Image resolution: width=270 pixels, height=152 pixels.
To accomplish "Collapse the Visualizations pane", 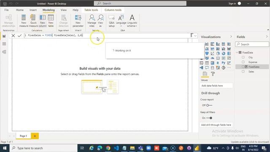I will tap(231, 37).
